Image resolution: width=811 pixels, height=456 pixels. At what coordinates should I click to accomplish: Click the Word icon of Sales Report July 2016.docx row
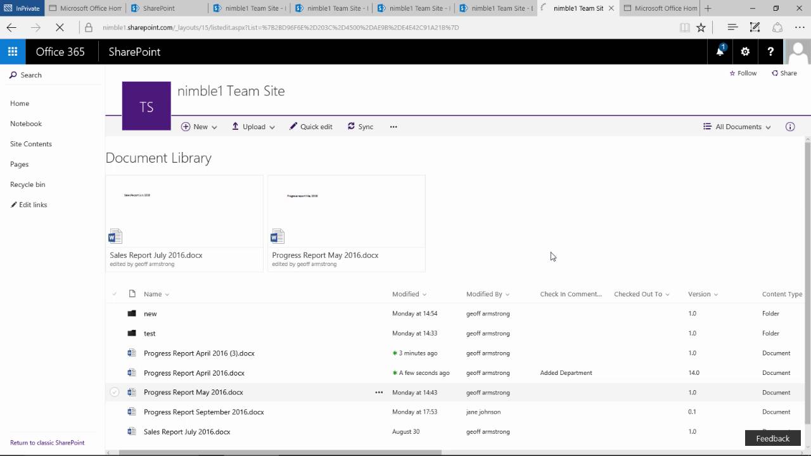coord(132,431)
